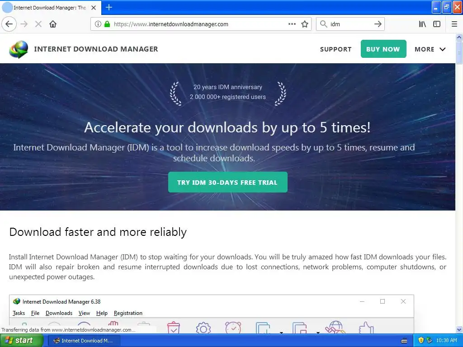Screen dimensions: 463x347
Task: Open a new tab with plus
Action: click(x=109, y=7)
